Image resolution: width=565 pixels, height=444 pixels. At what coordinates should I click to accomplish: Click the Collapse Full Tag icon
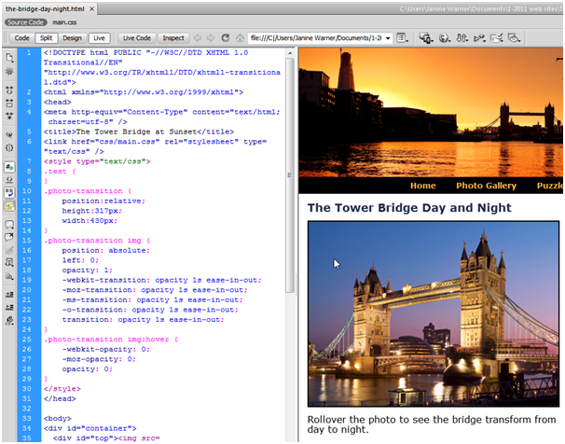(x=9, y=90)
